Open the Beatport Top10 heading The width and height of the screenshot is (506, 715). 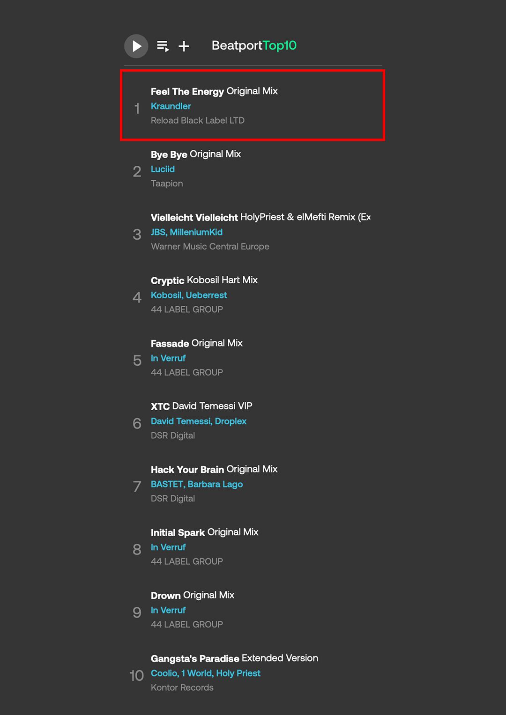254,45
